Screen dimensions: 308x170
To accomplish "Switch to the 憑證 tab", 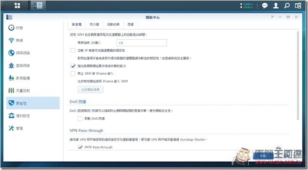I will (x=130, y=24).
